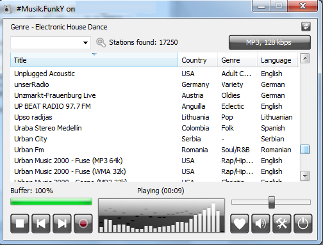
Task: Skip to the next station
Action: click(x=62, y=223)
